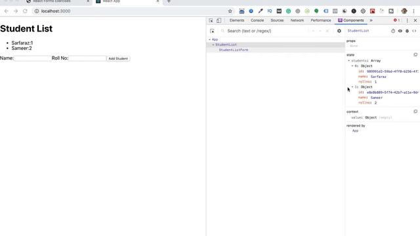Show more DevTools tabs chevron
420x236 pixels.
coord(371,20)
